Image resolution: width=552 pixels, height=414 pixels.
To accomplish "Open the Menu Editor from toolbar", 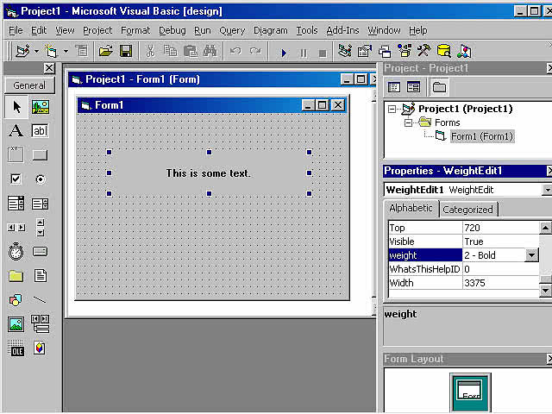I will click(x=82, y=52).
